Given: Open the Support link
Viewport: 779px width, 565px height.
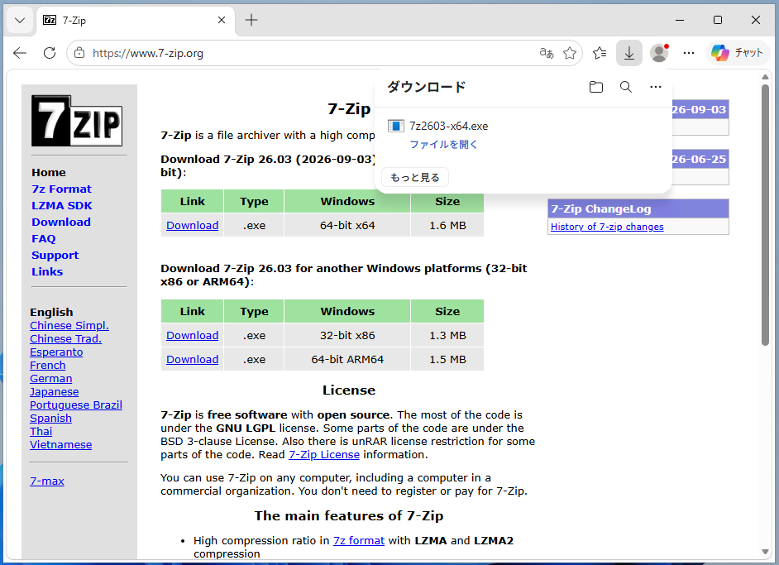Looking at the screenshot, I should point(55,256).
